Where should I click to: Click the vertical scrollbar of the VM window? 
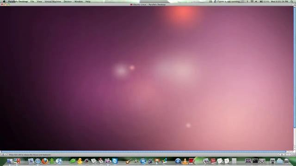pos(295,68)
